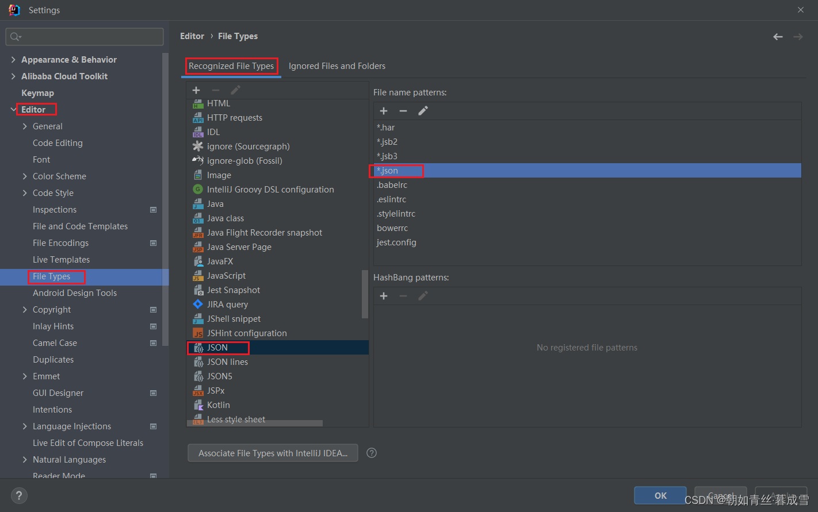Expand the Alibaba Cloud Toolkit section
Viewport: 818px width, 512px height.
(x=13, y=76)
